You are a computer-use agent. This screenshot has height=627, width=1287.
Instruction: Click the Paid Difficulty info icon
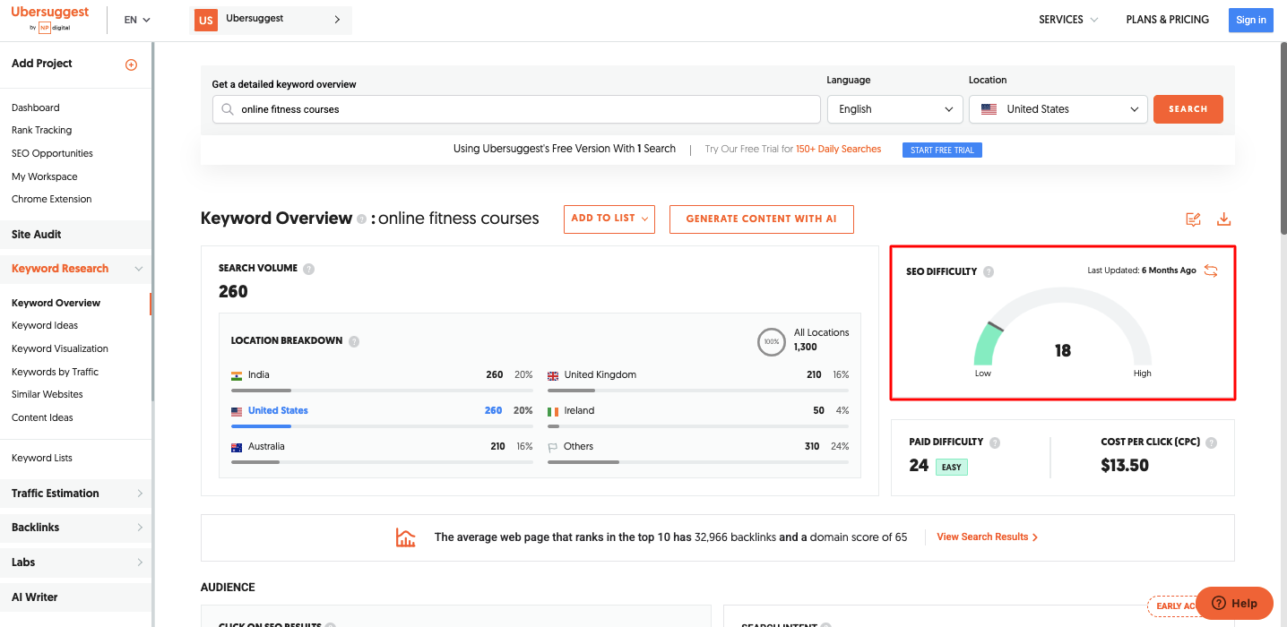(x=995, y=442)
